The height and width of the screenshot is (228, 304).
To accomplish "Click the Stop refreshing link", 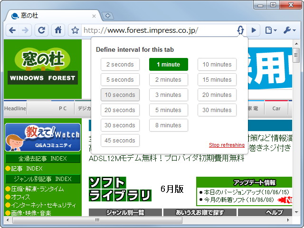I will tap(227, 145).
